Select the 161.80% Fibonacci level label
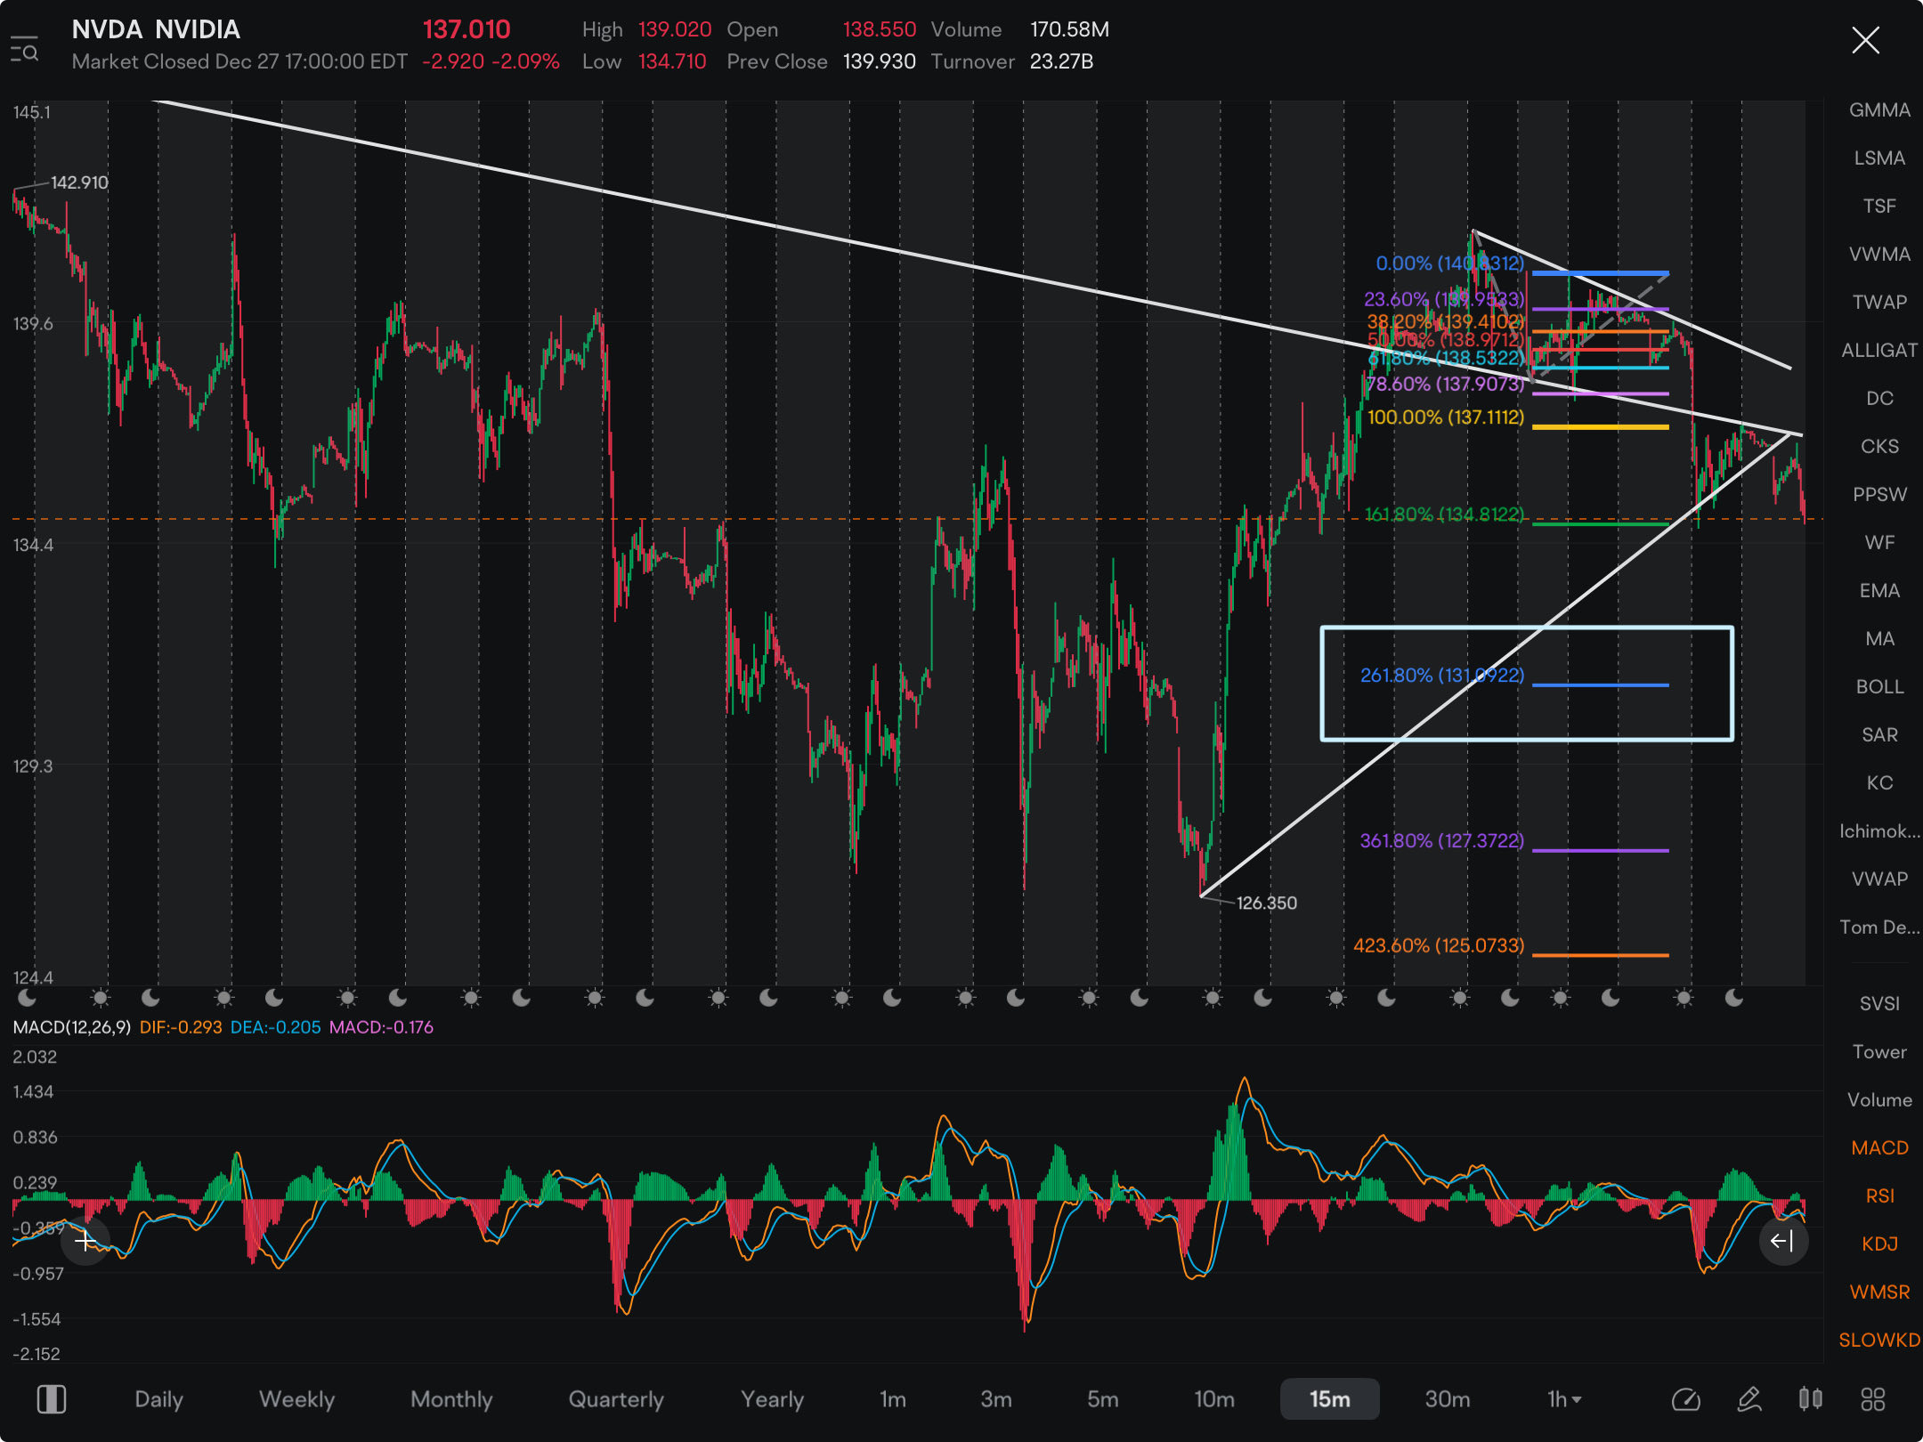This screenshot has height=1442, width=1923. (1444, 514)
